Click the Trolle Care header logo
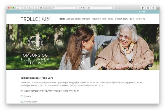This screenshot has width=166, height=110. pos(36,19)
